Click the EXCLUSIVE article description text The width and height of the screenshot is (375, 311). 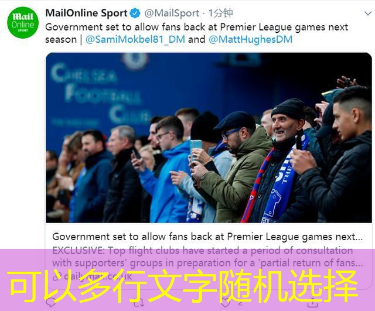(x=207, y=257)
